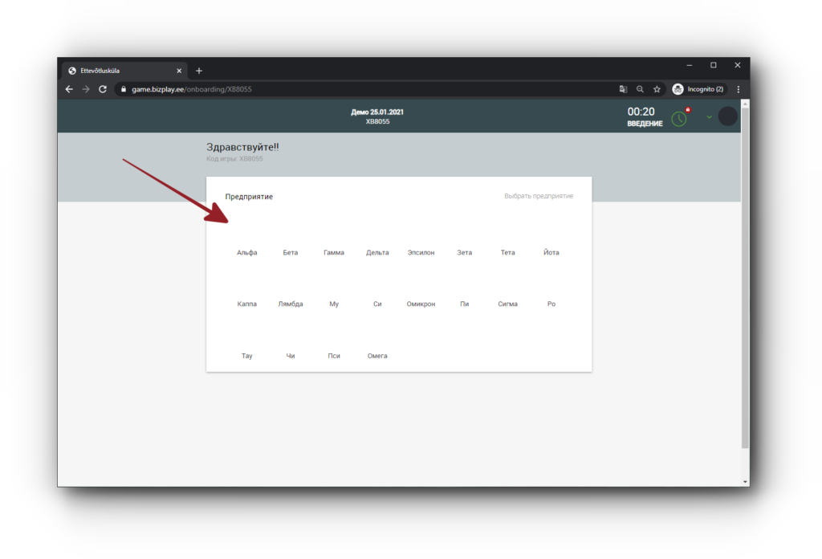Go back to the previous page
Viewport: 822px width, 559px height.
pos(69,89)
